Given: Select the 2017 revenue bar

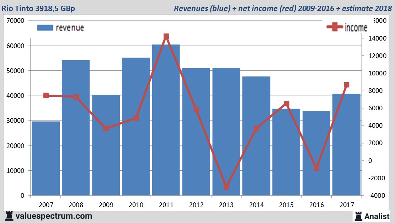Looking at the screenshot, I should coord(346,145).
